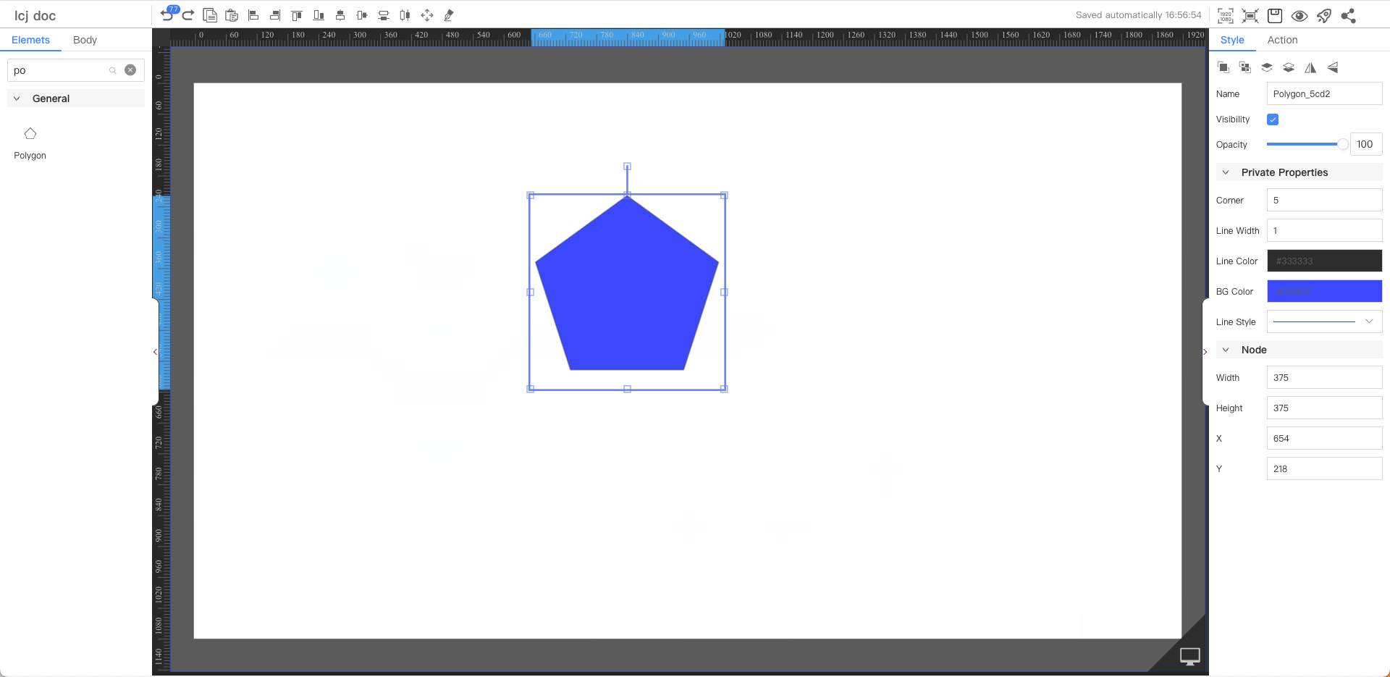This screenshot has height=677, width=1390.
Task: Click the Opacity slider handle
Action: click(x=1343, y=144)
